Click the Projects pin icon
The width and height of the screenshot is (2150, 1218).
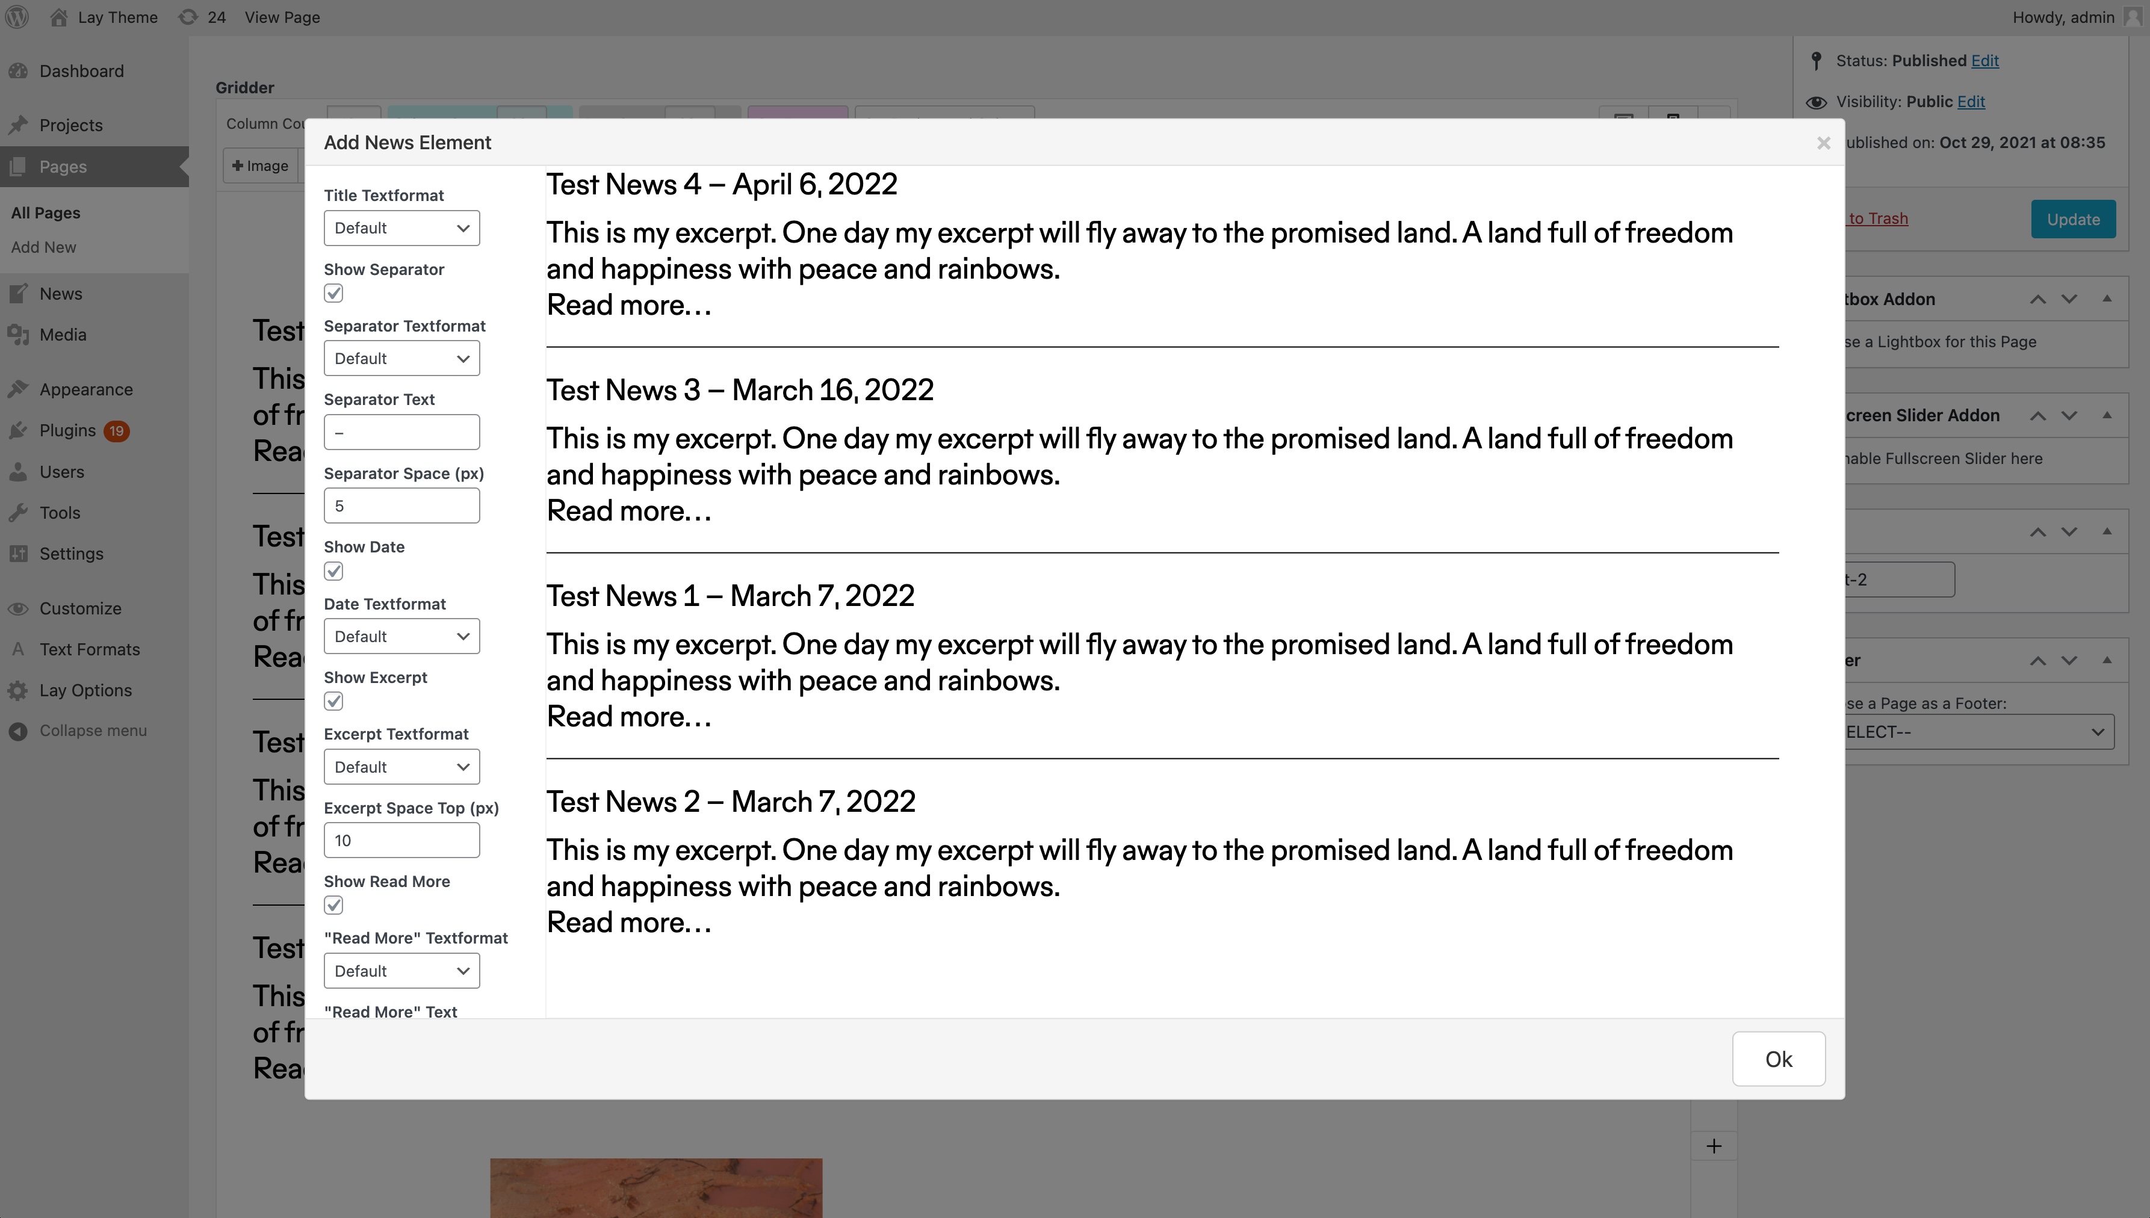[x=19, y=125]
